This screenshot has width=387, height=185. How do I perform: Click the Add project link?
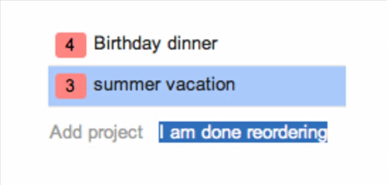coord(96,132)
